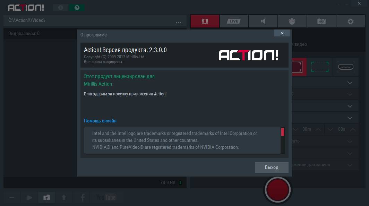Open the recordings folder icon

(x=46, y=198)
